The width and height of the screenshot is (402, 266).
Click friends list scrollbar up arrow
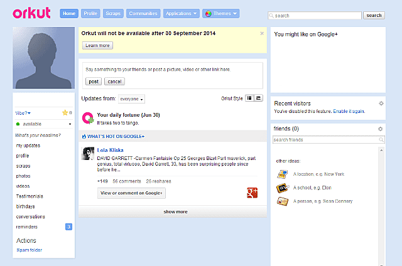[x=381, y=150]
